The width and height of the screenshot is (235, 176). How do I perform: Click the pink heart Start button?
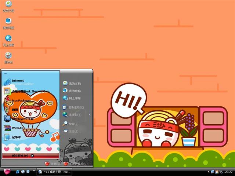click(7, 172)
